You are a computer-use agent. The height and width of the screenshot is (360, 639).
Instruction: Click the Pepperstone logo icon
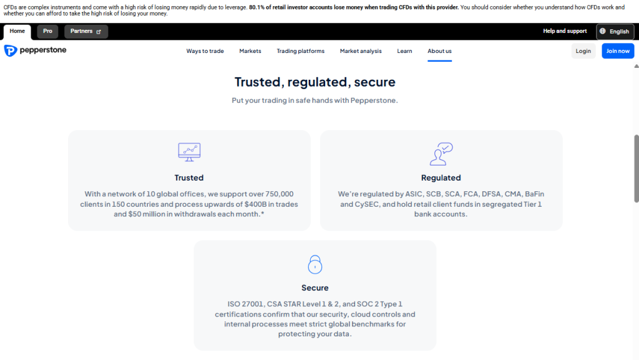coord(10,50)
